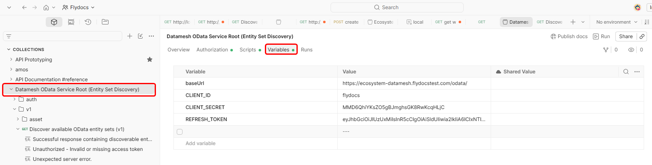
Task: Click the Publish docs globe icon
Action: (553, 36)
